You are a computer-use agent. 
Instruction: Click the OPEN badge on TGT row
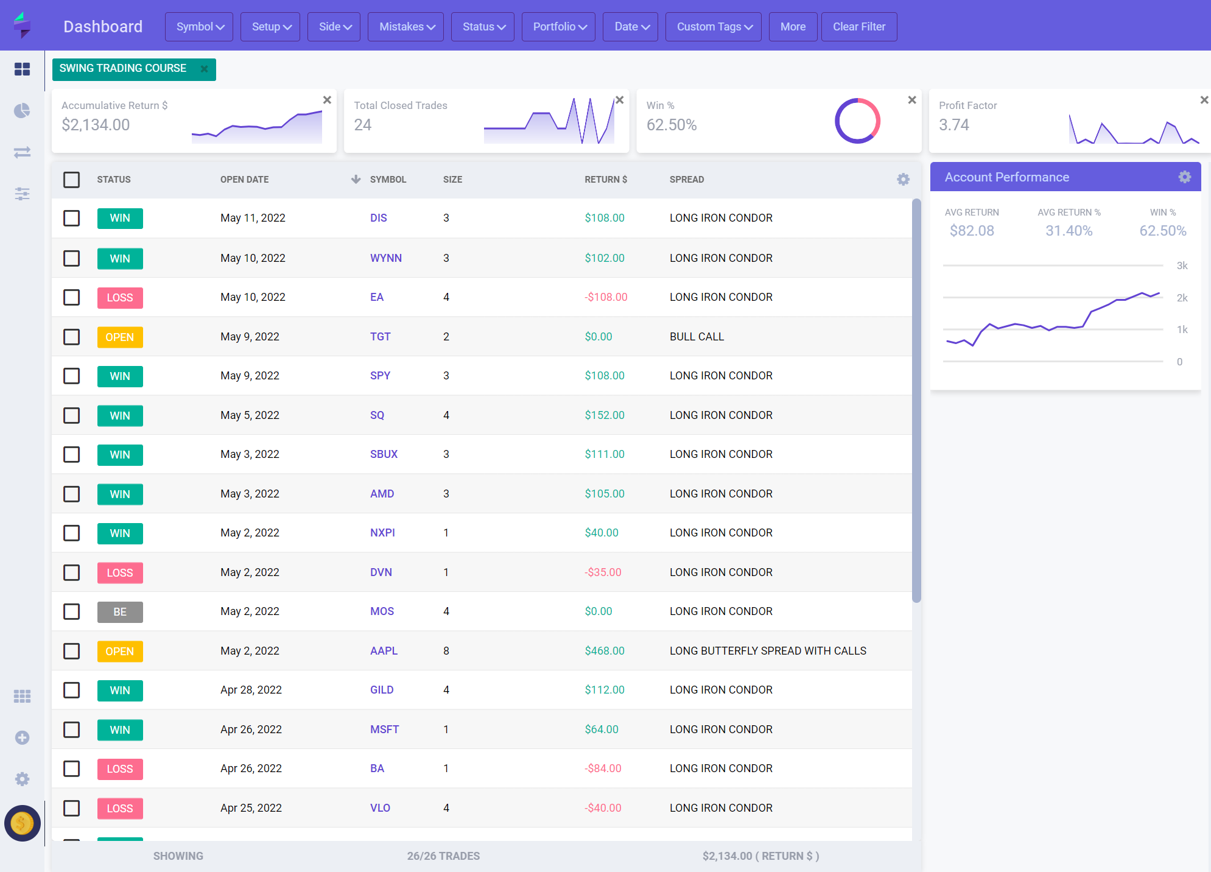tap(120, 337)
